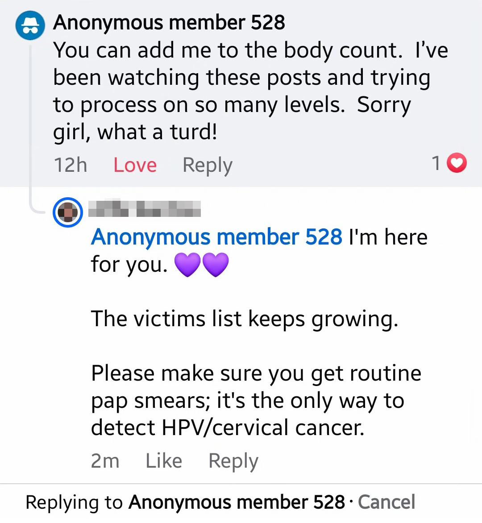Click the first purple heart emoji
Image resolution: width=482 pixels, height=523 pixels.
[187, 264]
